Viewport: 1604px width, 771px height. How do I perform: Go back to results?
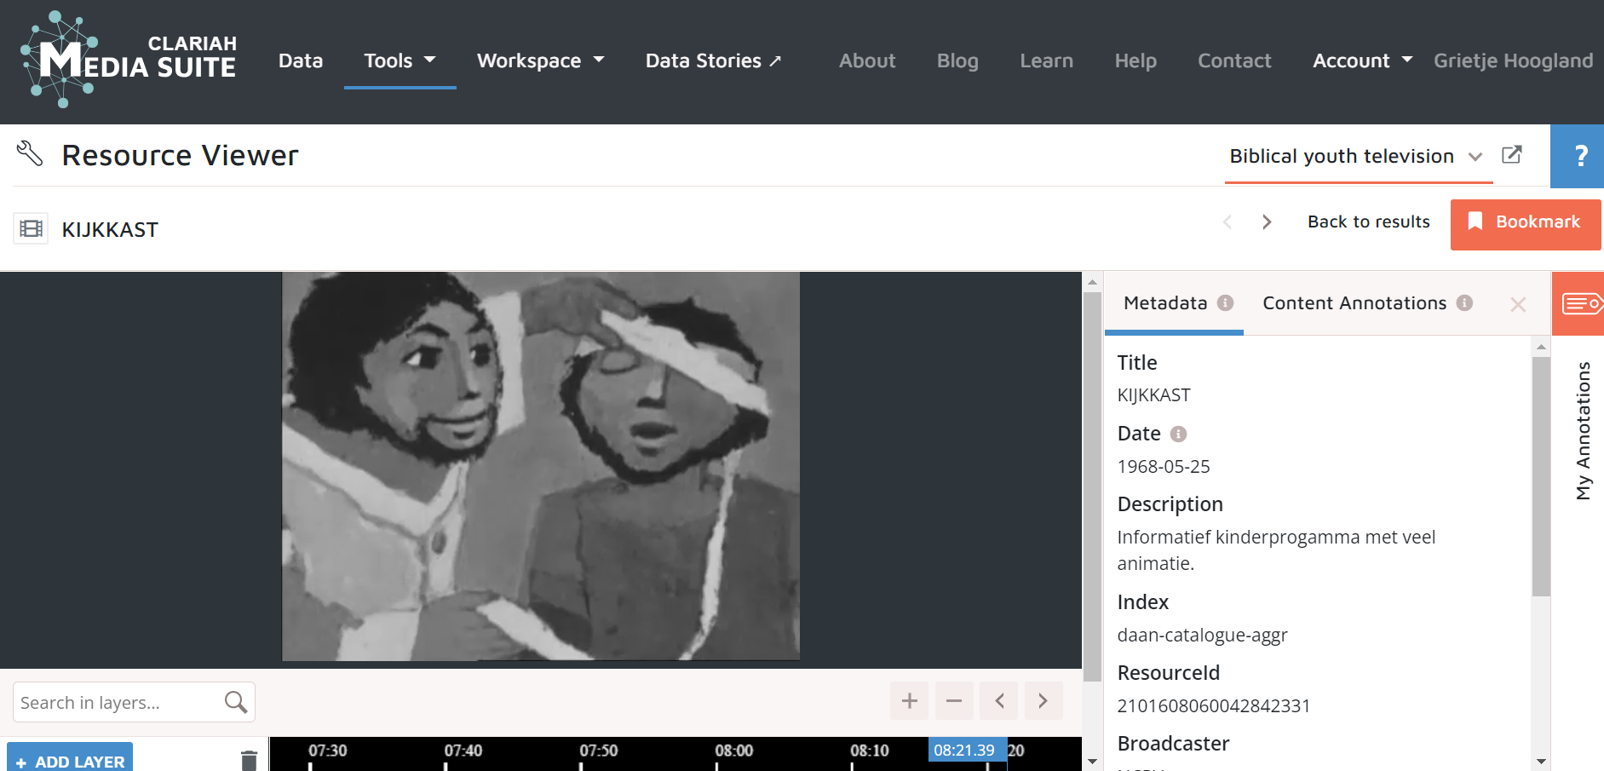[1368, 222]
